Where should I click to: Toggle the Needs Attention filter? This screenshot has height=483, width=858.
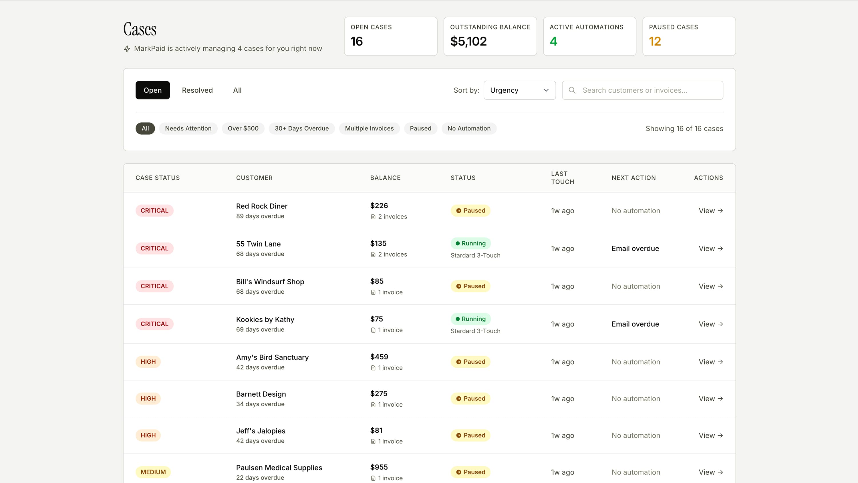click(x=188, y=129)
